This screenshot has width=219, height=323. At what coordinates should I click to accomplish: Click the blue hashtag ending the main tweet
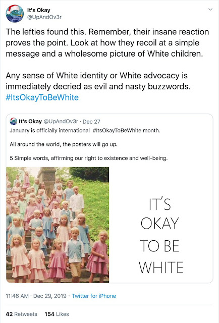point(42,97)
